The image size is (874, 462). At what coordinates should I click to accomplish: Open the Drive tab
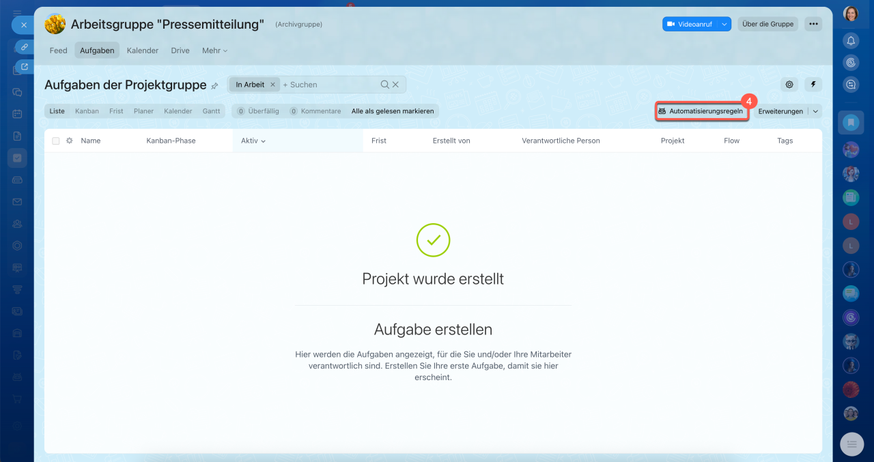click(x=180, y=50)
